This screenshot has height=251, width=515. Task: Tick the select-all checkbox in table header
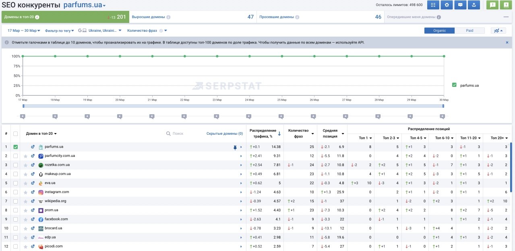pyautogui.click(x=16, y=134)
